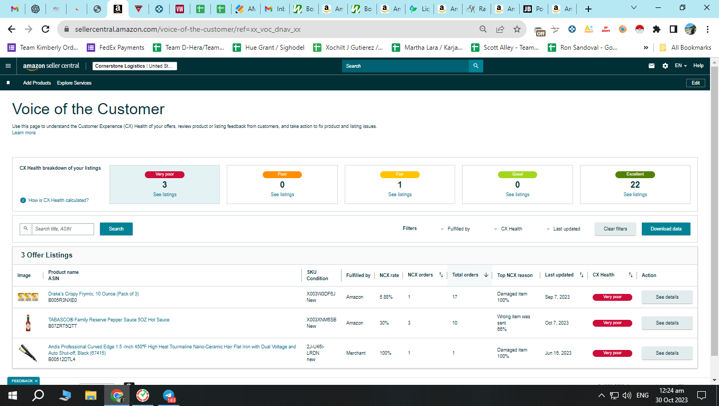Open the Learn more link
The width and height of the screenshot is (719, 406).
[24, 133]
